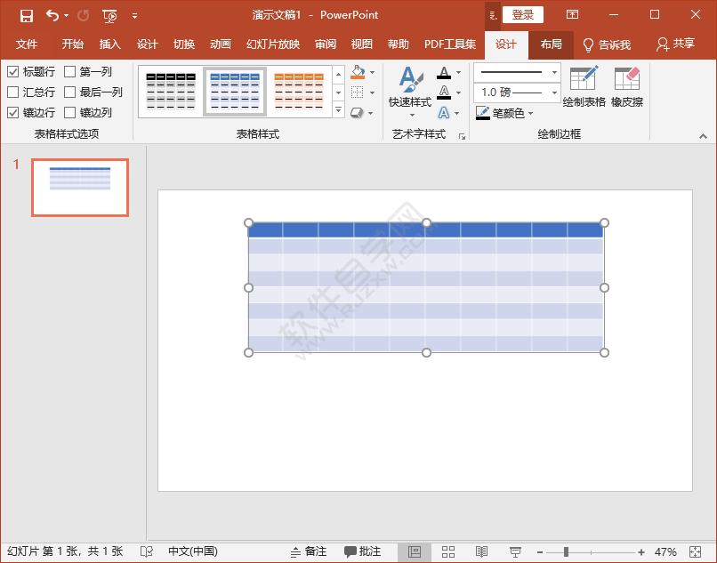Uncheck the 标题行 header row option

click(12, 71)
